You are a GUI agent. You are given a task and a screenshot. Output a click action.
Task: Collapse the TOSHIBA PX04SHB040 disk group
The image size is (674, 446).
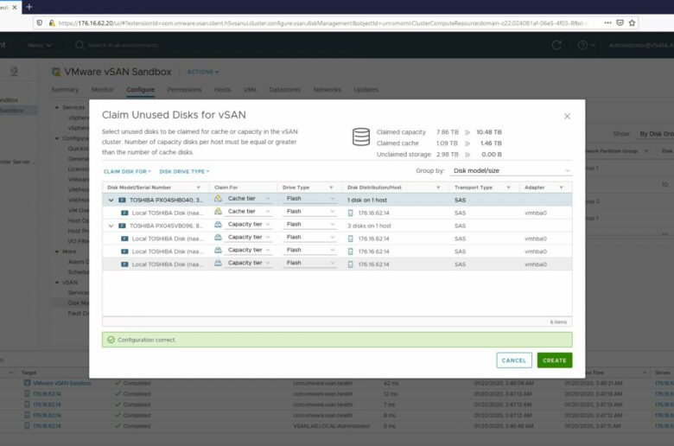(x=111, y=200)
